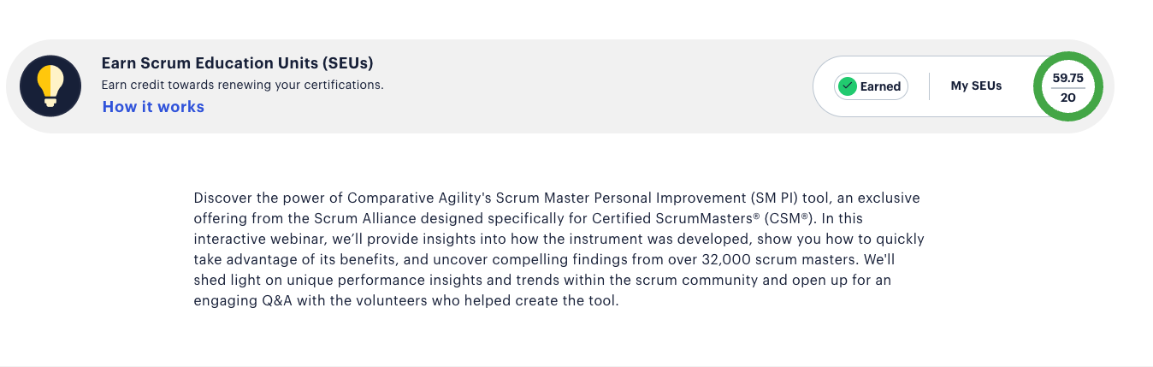Click the divider between Earned and My SEUs
The width and height of the screenshot is (1153, 367).
pos(930,86)
